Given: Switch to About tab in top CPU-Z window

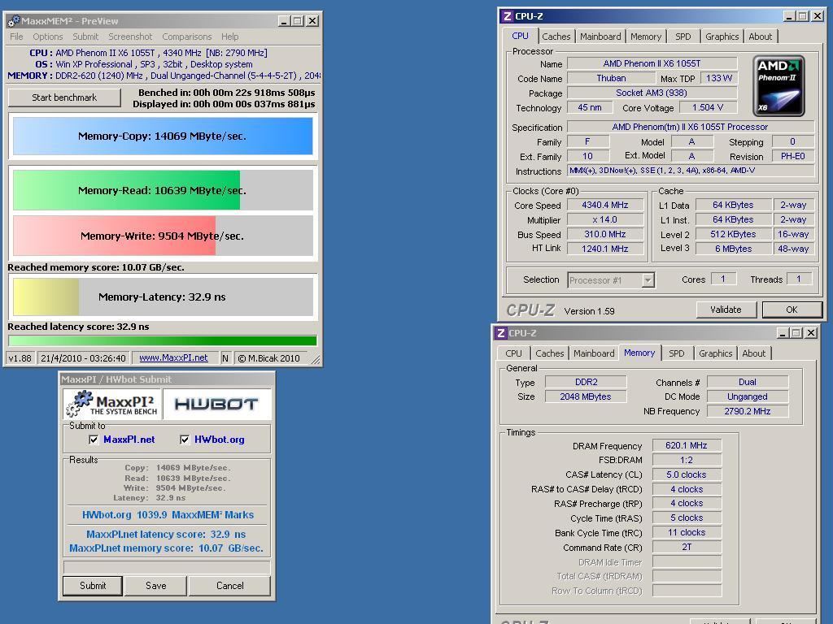Looking at the screenshot, I should [x=761, y=37].
